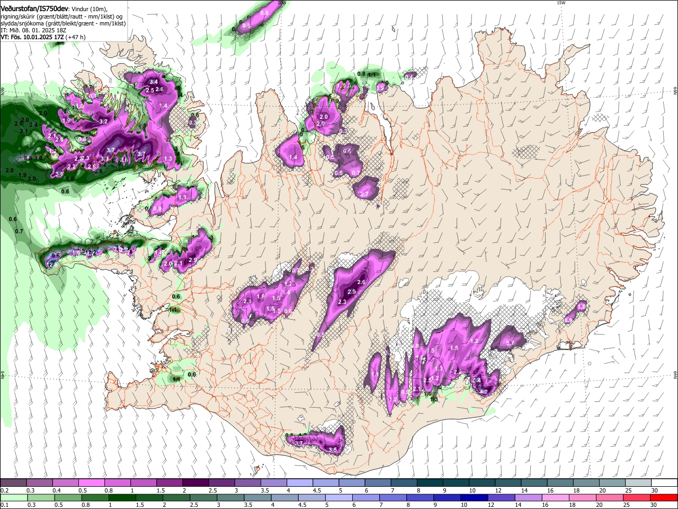This screenshot has height=509, width=678.
Task: Select the darkest green 1–1.5 rain legend swatch
Action: (x=122, y=497)
